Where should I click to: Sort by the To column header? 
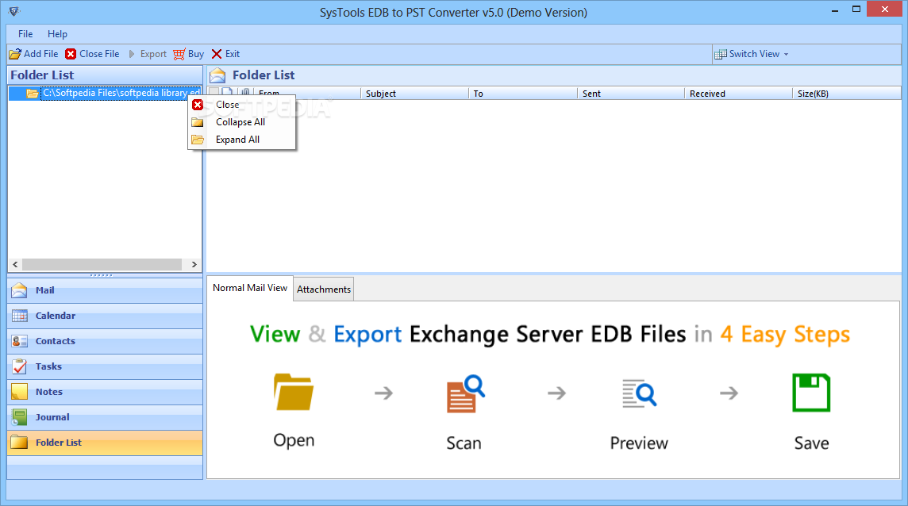[x=523, y=94]
